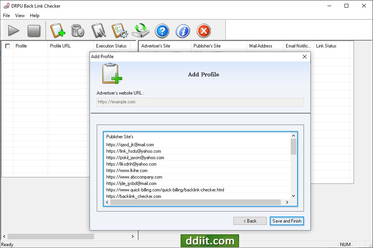This screenshot has height=248, width=373.
Task: Click the Advertiser's website URL input field
Action: point(200,102)
